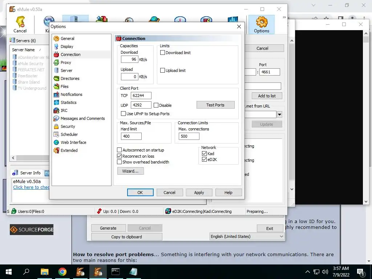
Task: Click the Max. connections field
Action: [x=189, y=136]
